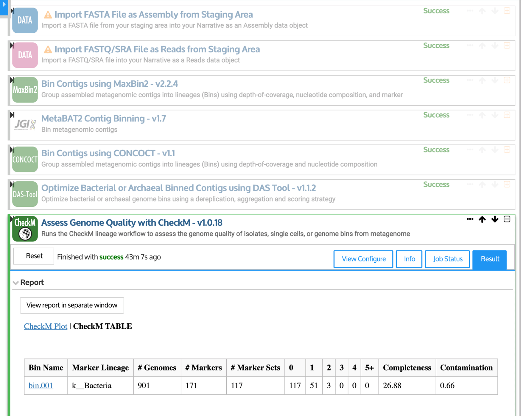Click the JGI icon of MetaBAT2 cell
This screenshot has width=523, height=416.
pos(25,124)
